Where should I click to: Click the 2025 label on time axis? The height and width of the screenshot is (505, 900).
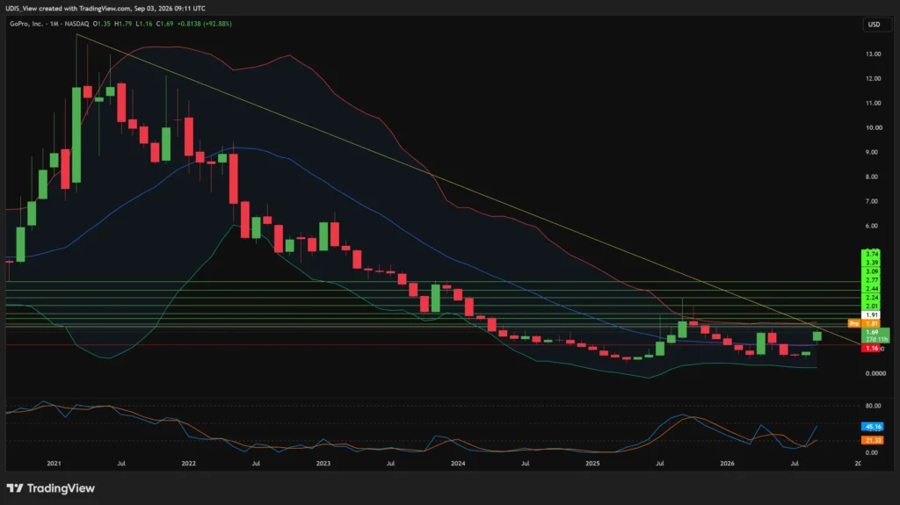pos(592,463)
